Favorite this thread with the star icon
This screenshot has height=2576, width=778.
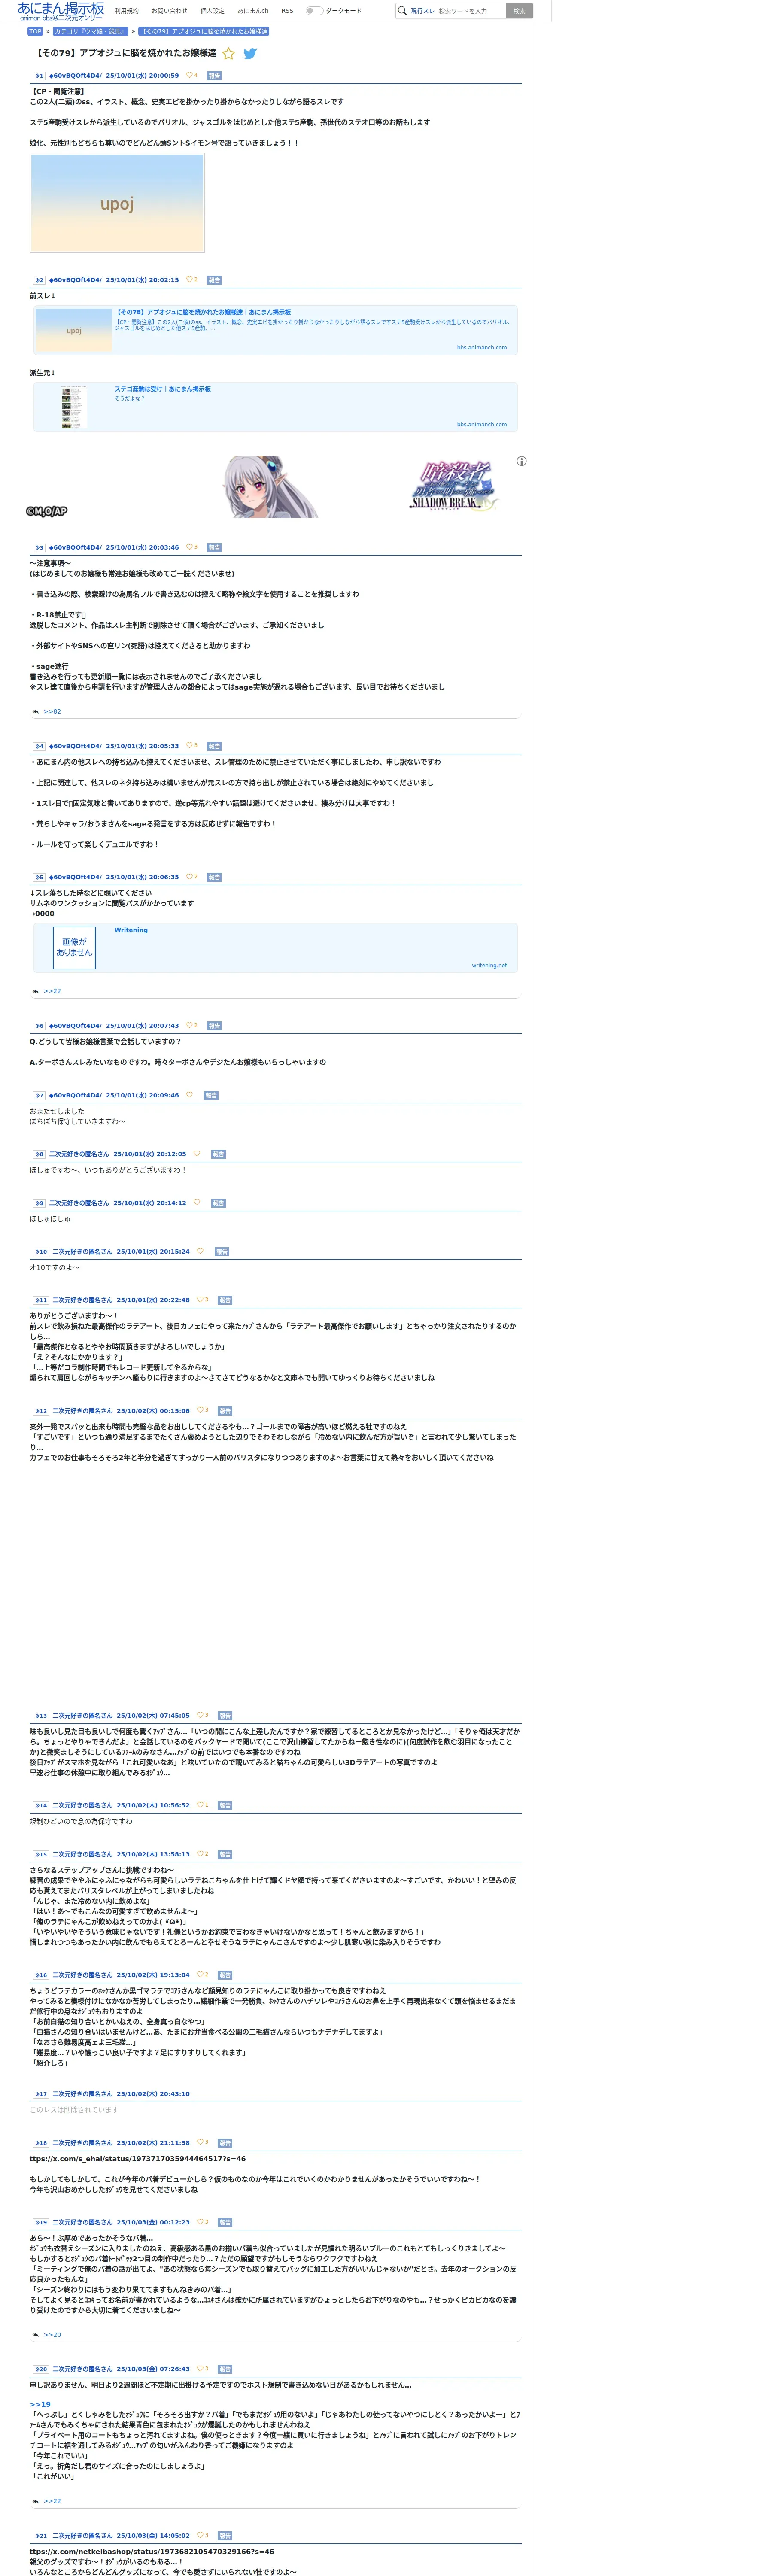[x=228, y=54]
